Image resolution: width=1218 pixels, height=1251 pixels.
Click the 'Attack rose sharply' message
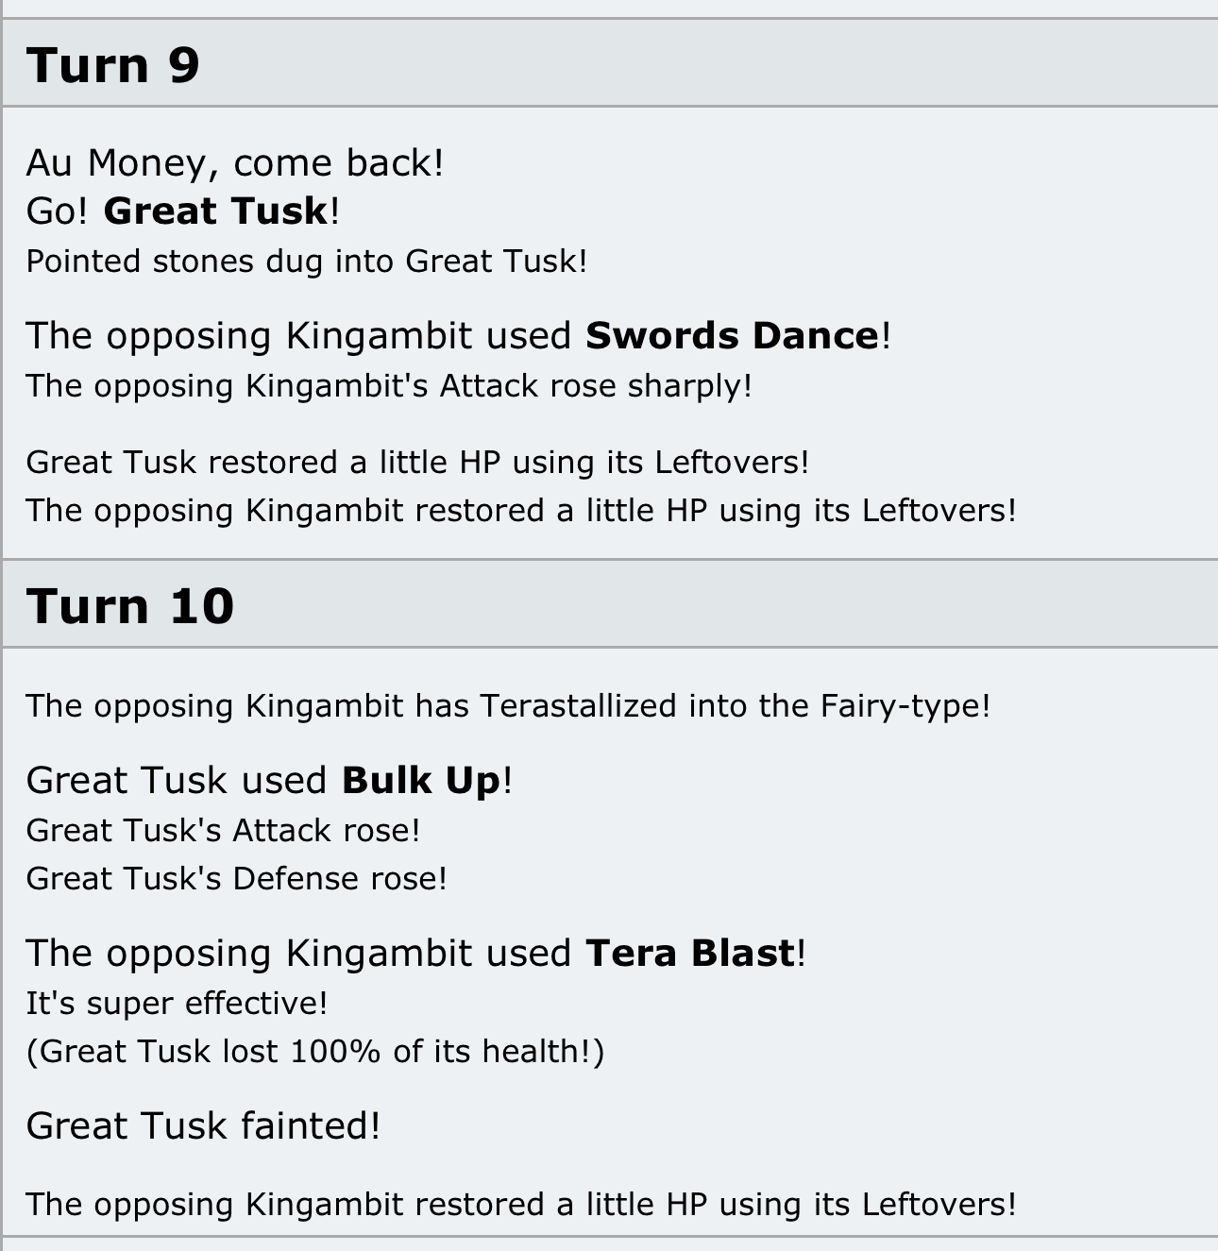[x=389, y=386]
